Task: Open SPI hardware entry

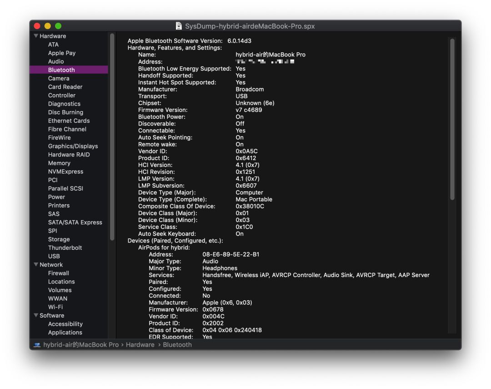Action: [52, 231]
